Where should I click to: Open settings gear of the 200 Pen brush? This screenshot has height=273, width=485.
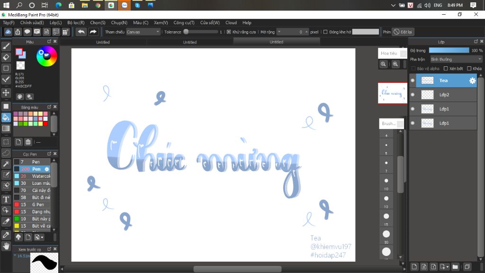click(x=47, y=169)
